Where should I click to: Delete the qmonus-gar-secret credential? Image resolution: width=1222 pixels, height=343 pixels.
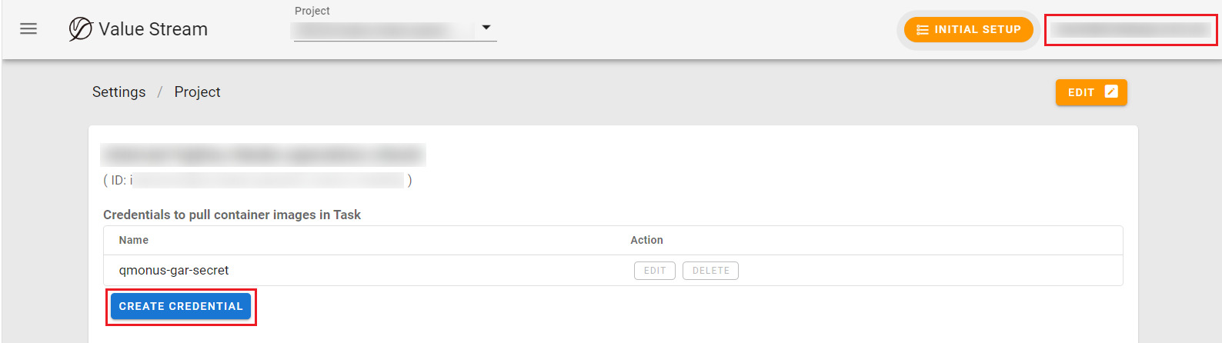coord(710,271)
